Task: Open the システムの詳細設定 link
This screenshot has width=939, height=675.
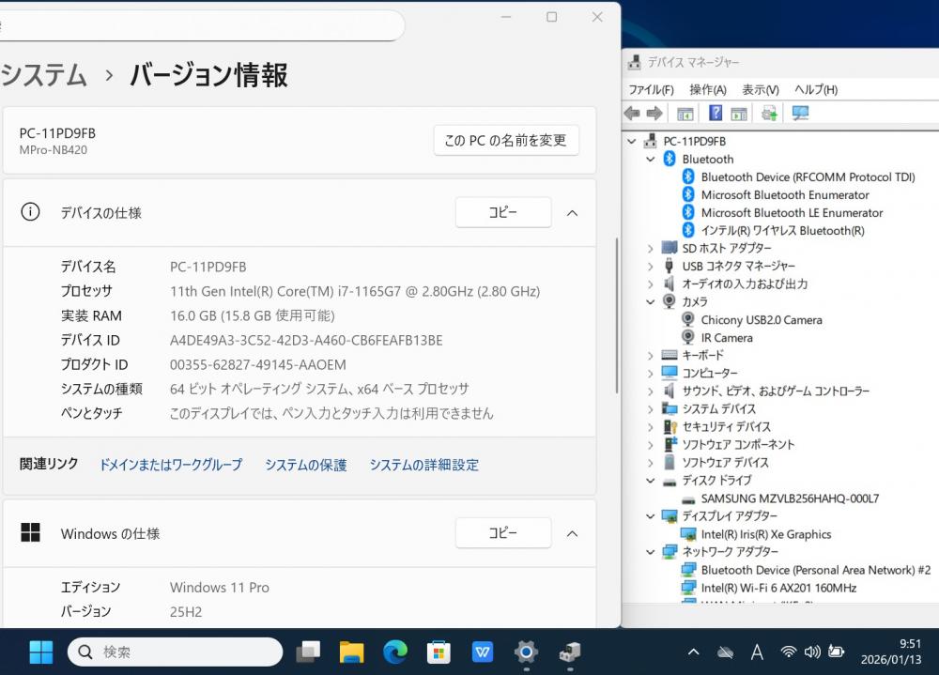Action: tap(423, 465)
